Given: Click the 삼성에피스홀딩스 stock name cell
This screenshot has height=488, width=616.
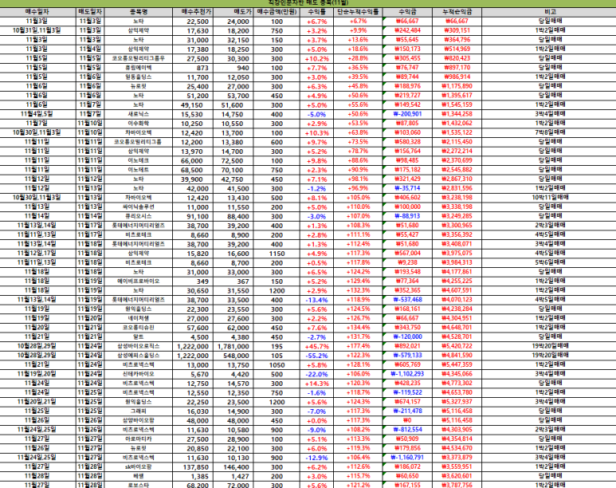Looking at the screenshot, I should click(139, 356).
